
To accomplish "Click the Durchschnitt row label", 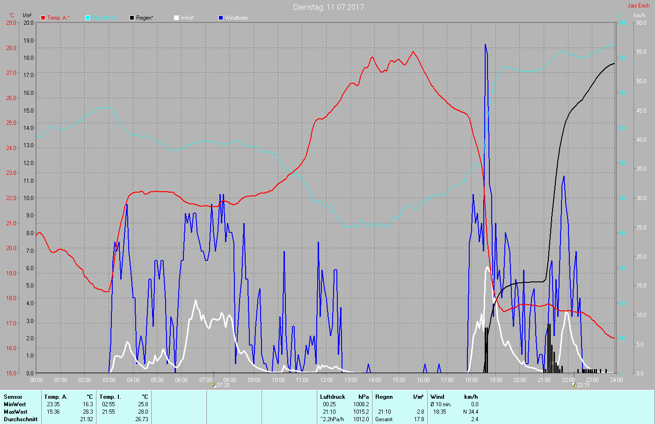I will coord(21,419).
